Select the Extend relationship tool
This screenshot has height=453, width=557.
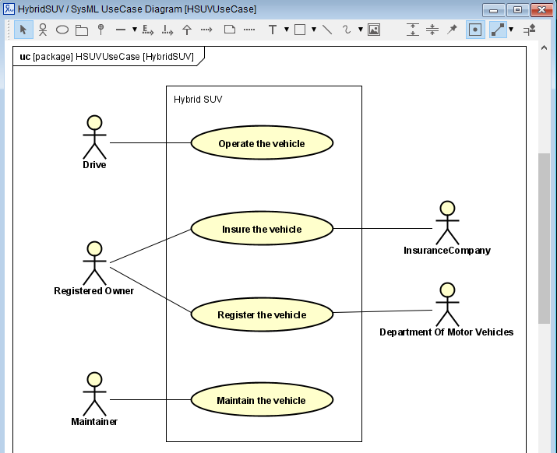(x=148, y=30)
